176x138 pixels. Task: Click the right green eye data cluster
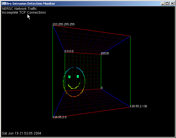[x=78, y=76]
